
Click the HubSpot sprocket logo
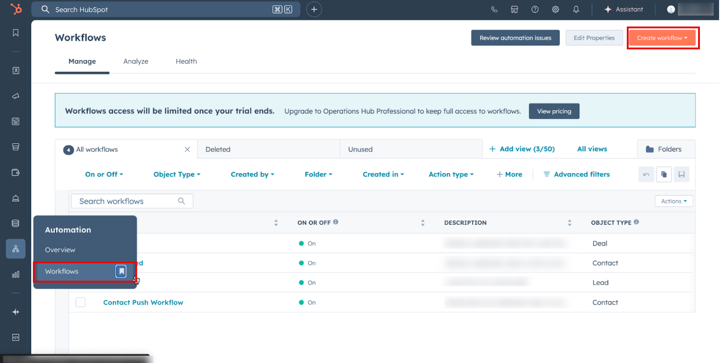click(x=16, y=9)
